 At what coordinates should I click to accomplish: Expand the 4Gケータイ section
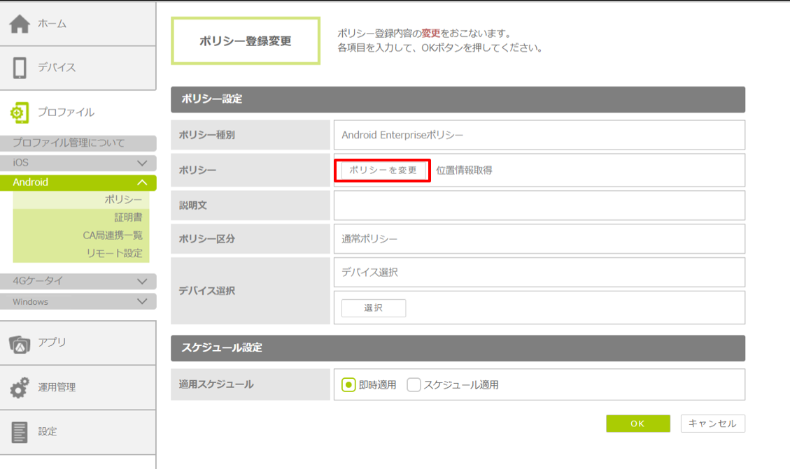[x=142, y=281]
